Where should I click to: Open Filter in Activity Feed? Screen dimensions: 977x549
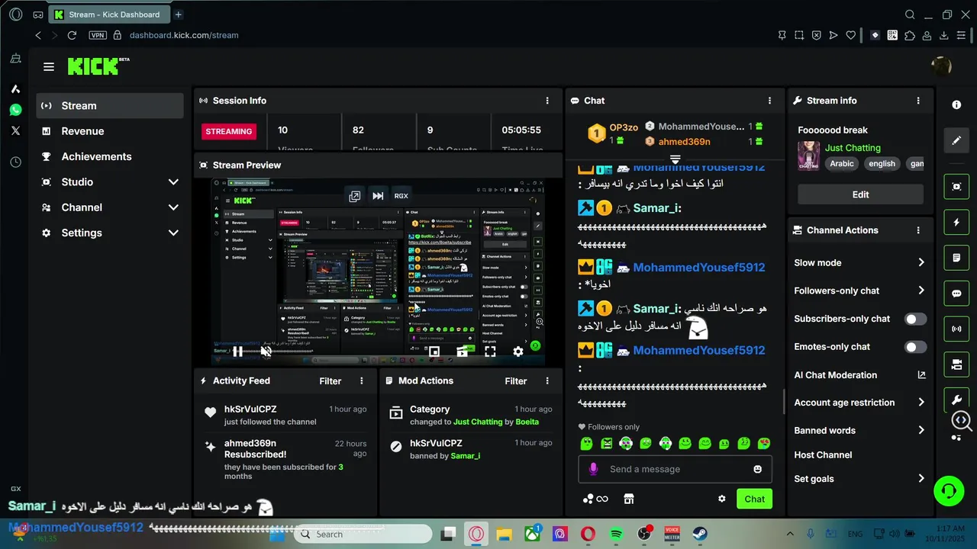tap(331, 380)
